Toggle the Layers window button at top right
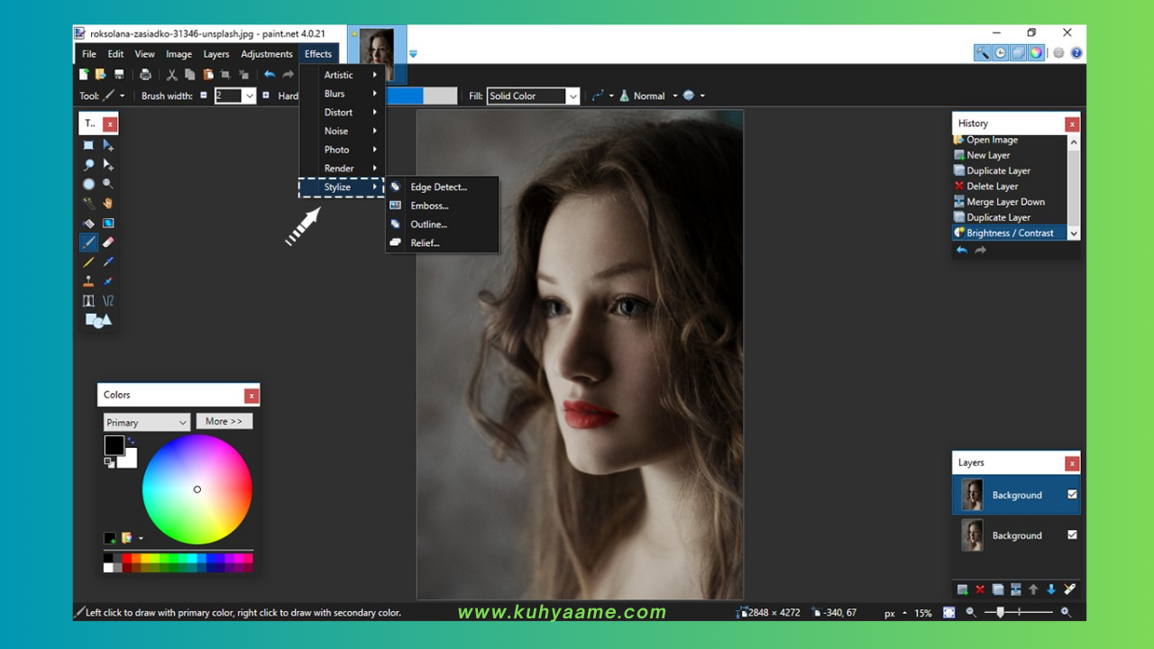 click(1018, 53)
